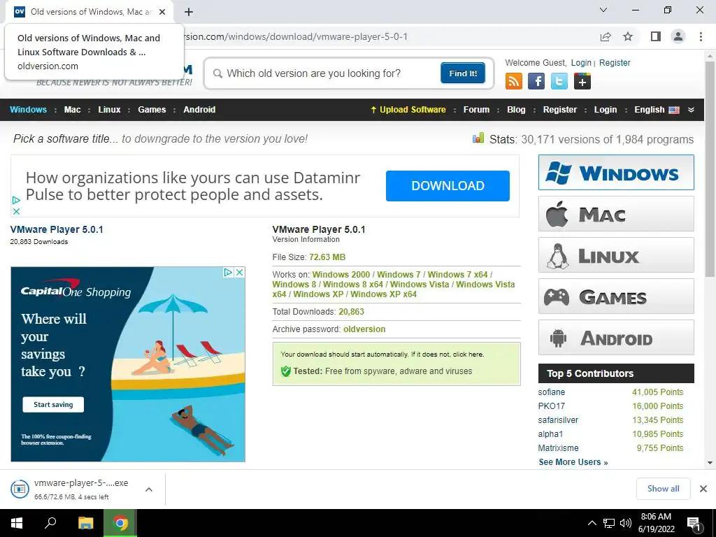Expand the language dropdown double chevron
Viewport: 716px width, 537px height.
[691, 110]
